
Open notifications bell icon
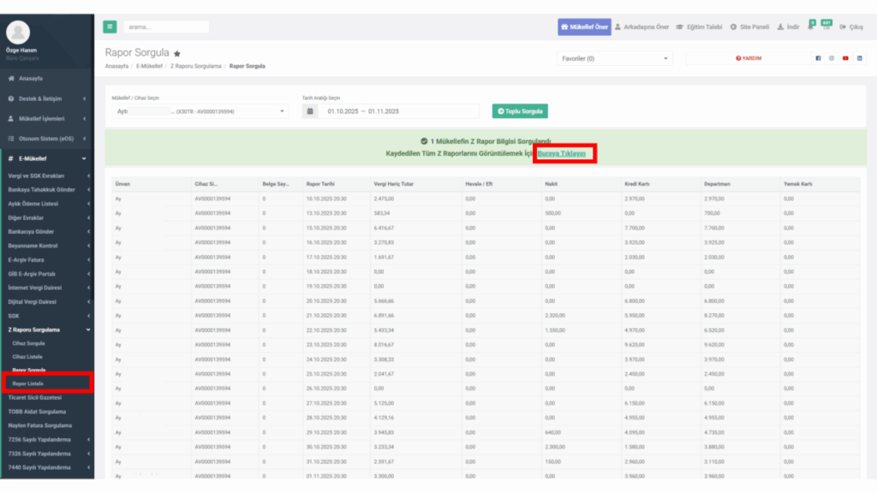click(811, 26)
